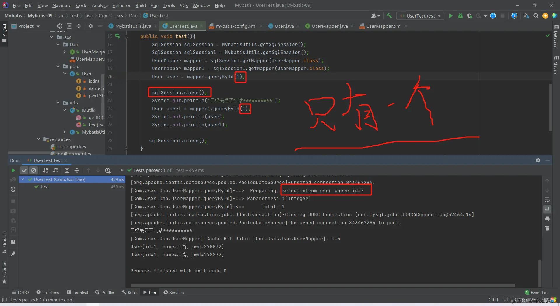This screenshot has height=306, width=560.
Task: Rerun test in Run panel
Action: pos(13,170)
